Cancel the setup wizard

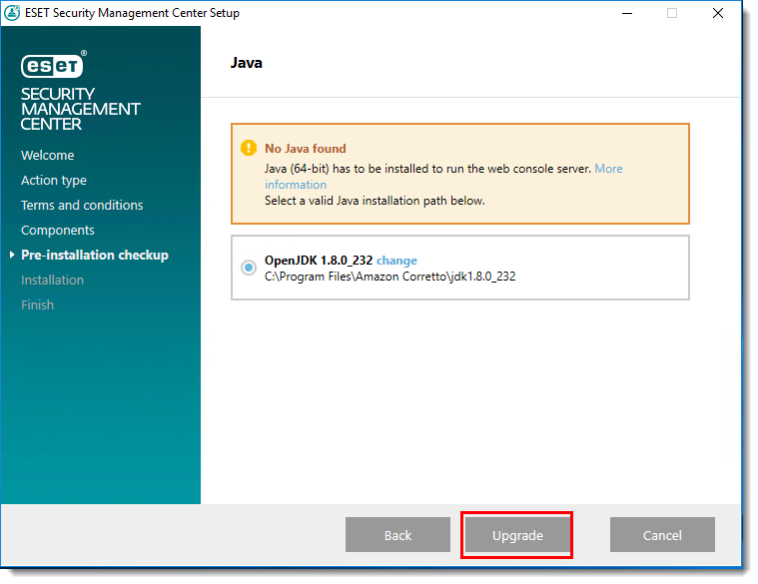[662, 535]
